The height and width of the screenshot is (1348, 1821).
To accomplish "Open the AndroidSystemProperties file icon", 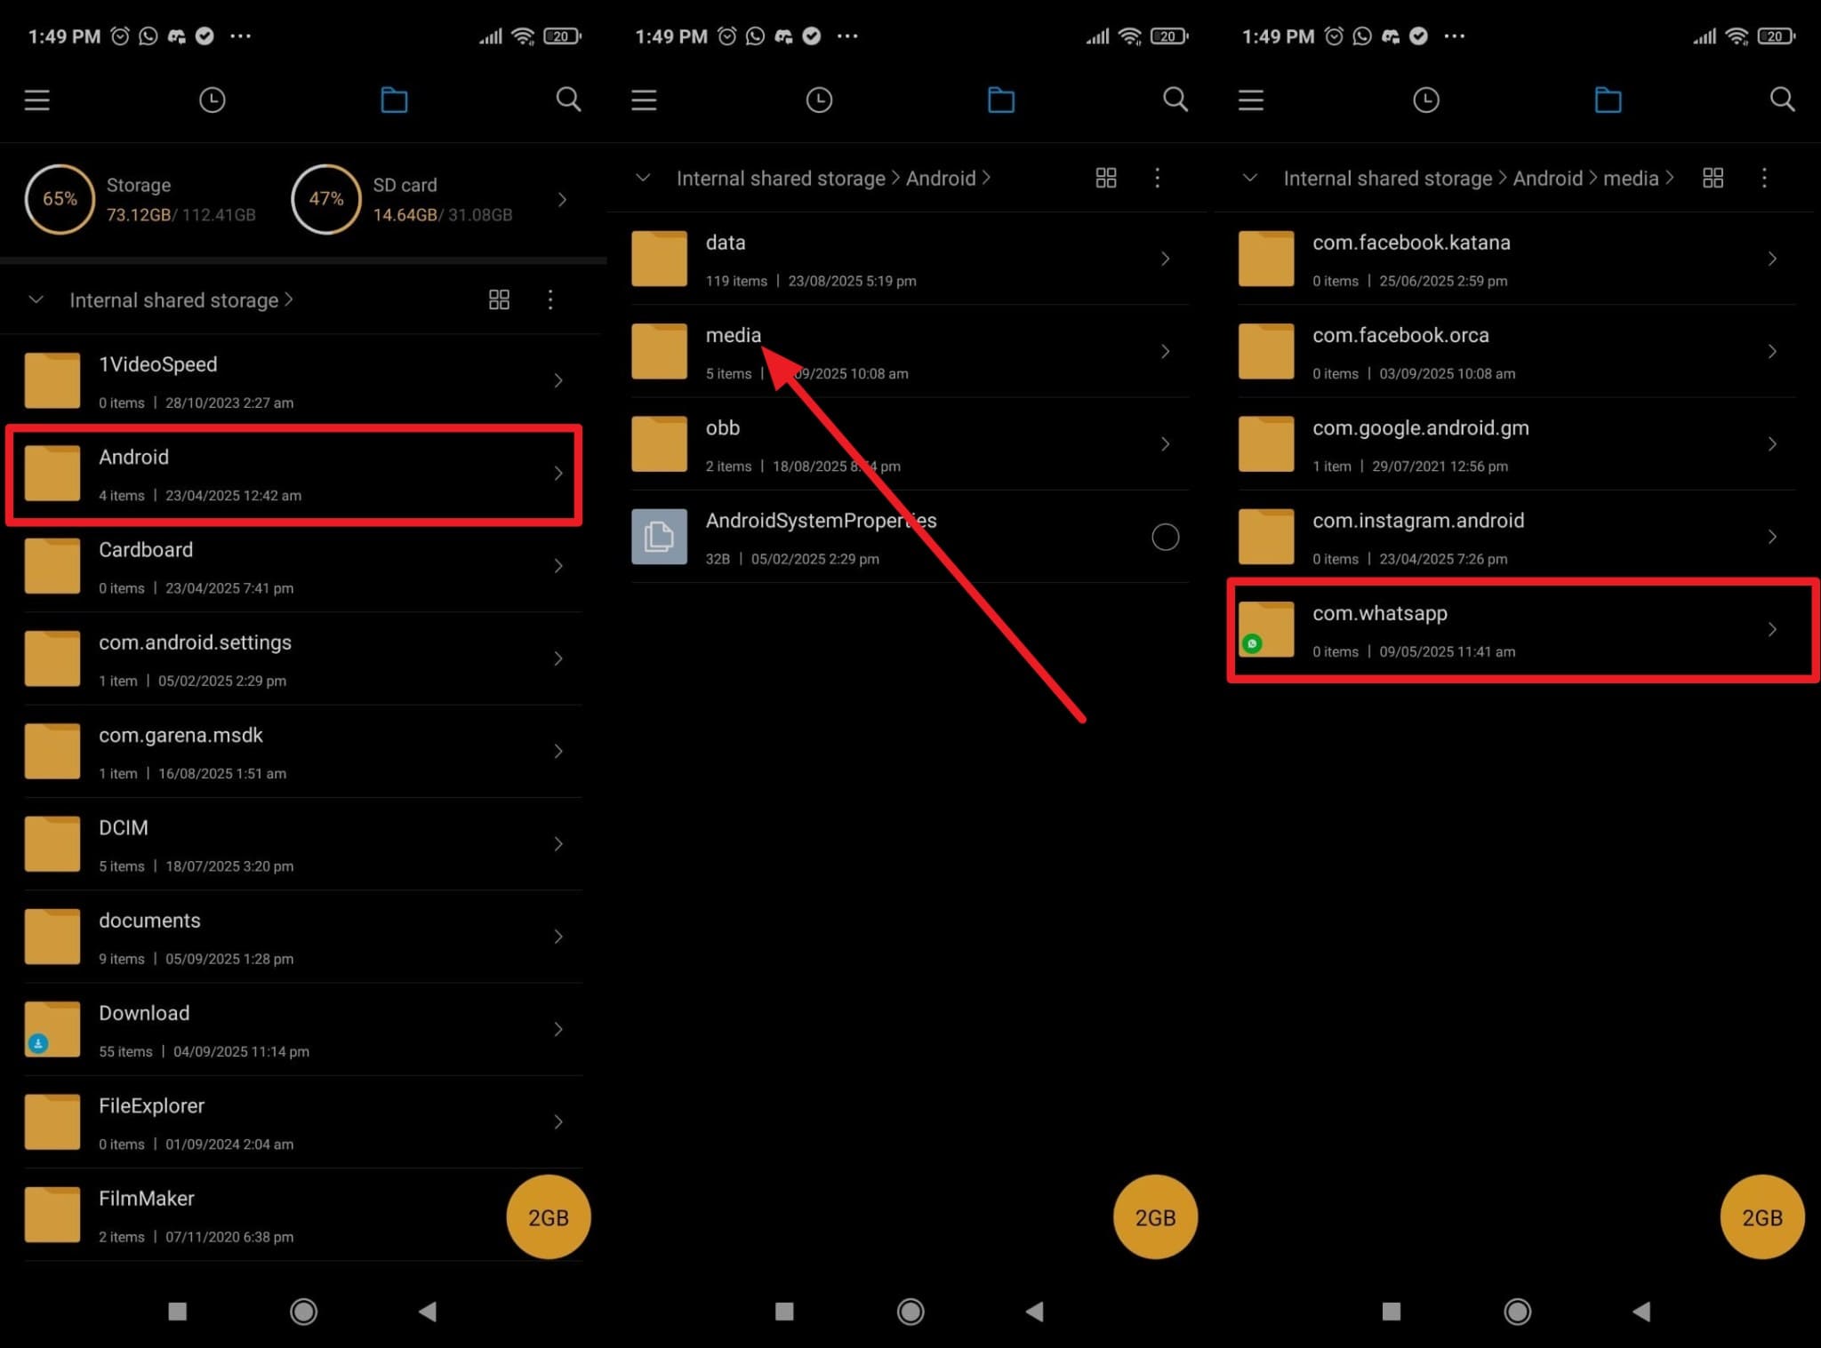I will point(659,537).
